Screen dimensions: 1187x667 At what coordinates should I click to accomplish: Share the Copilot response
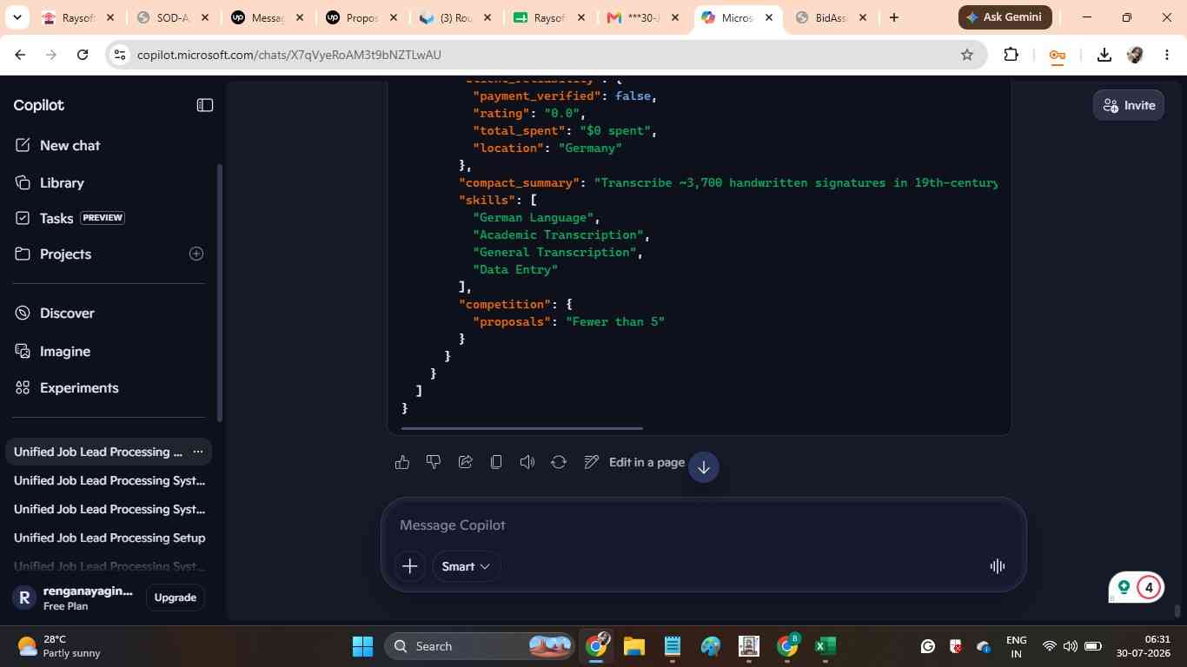point(465,462)
